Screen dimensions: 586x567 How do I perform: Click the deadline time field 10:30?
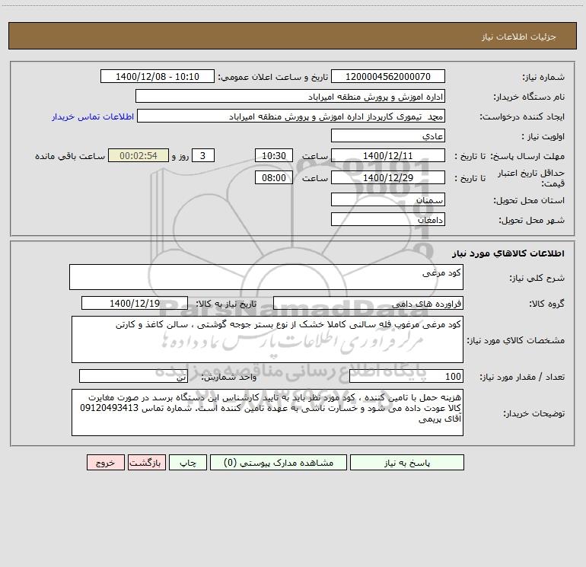click(273, 155)
